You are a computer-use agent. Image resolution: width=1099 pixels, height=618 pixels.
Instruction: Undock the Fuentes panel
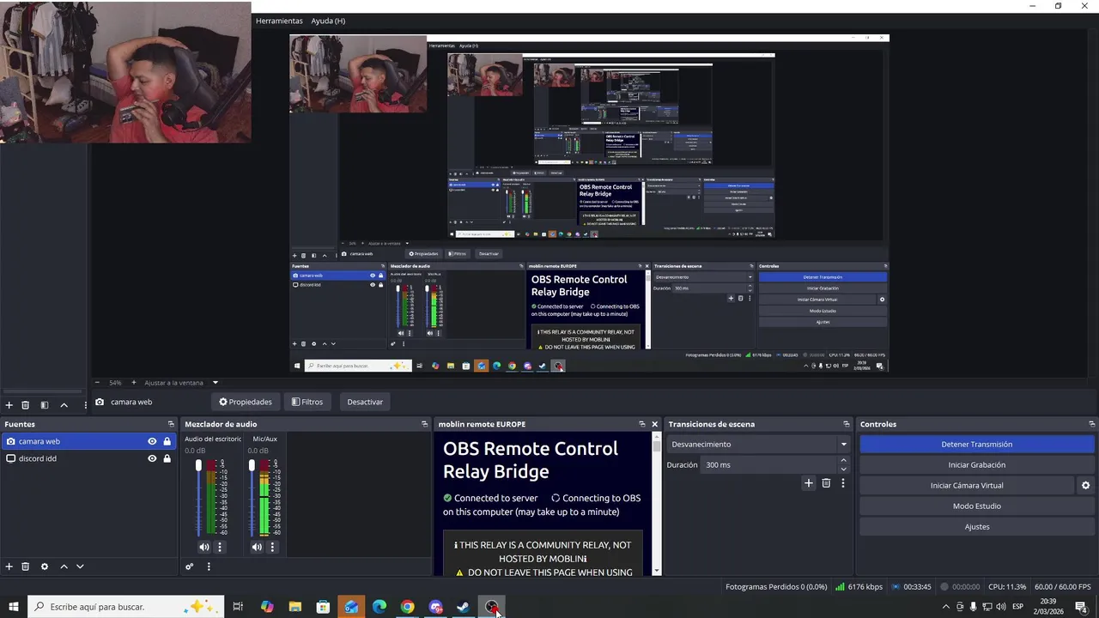171,424
